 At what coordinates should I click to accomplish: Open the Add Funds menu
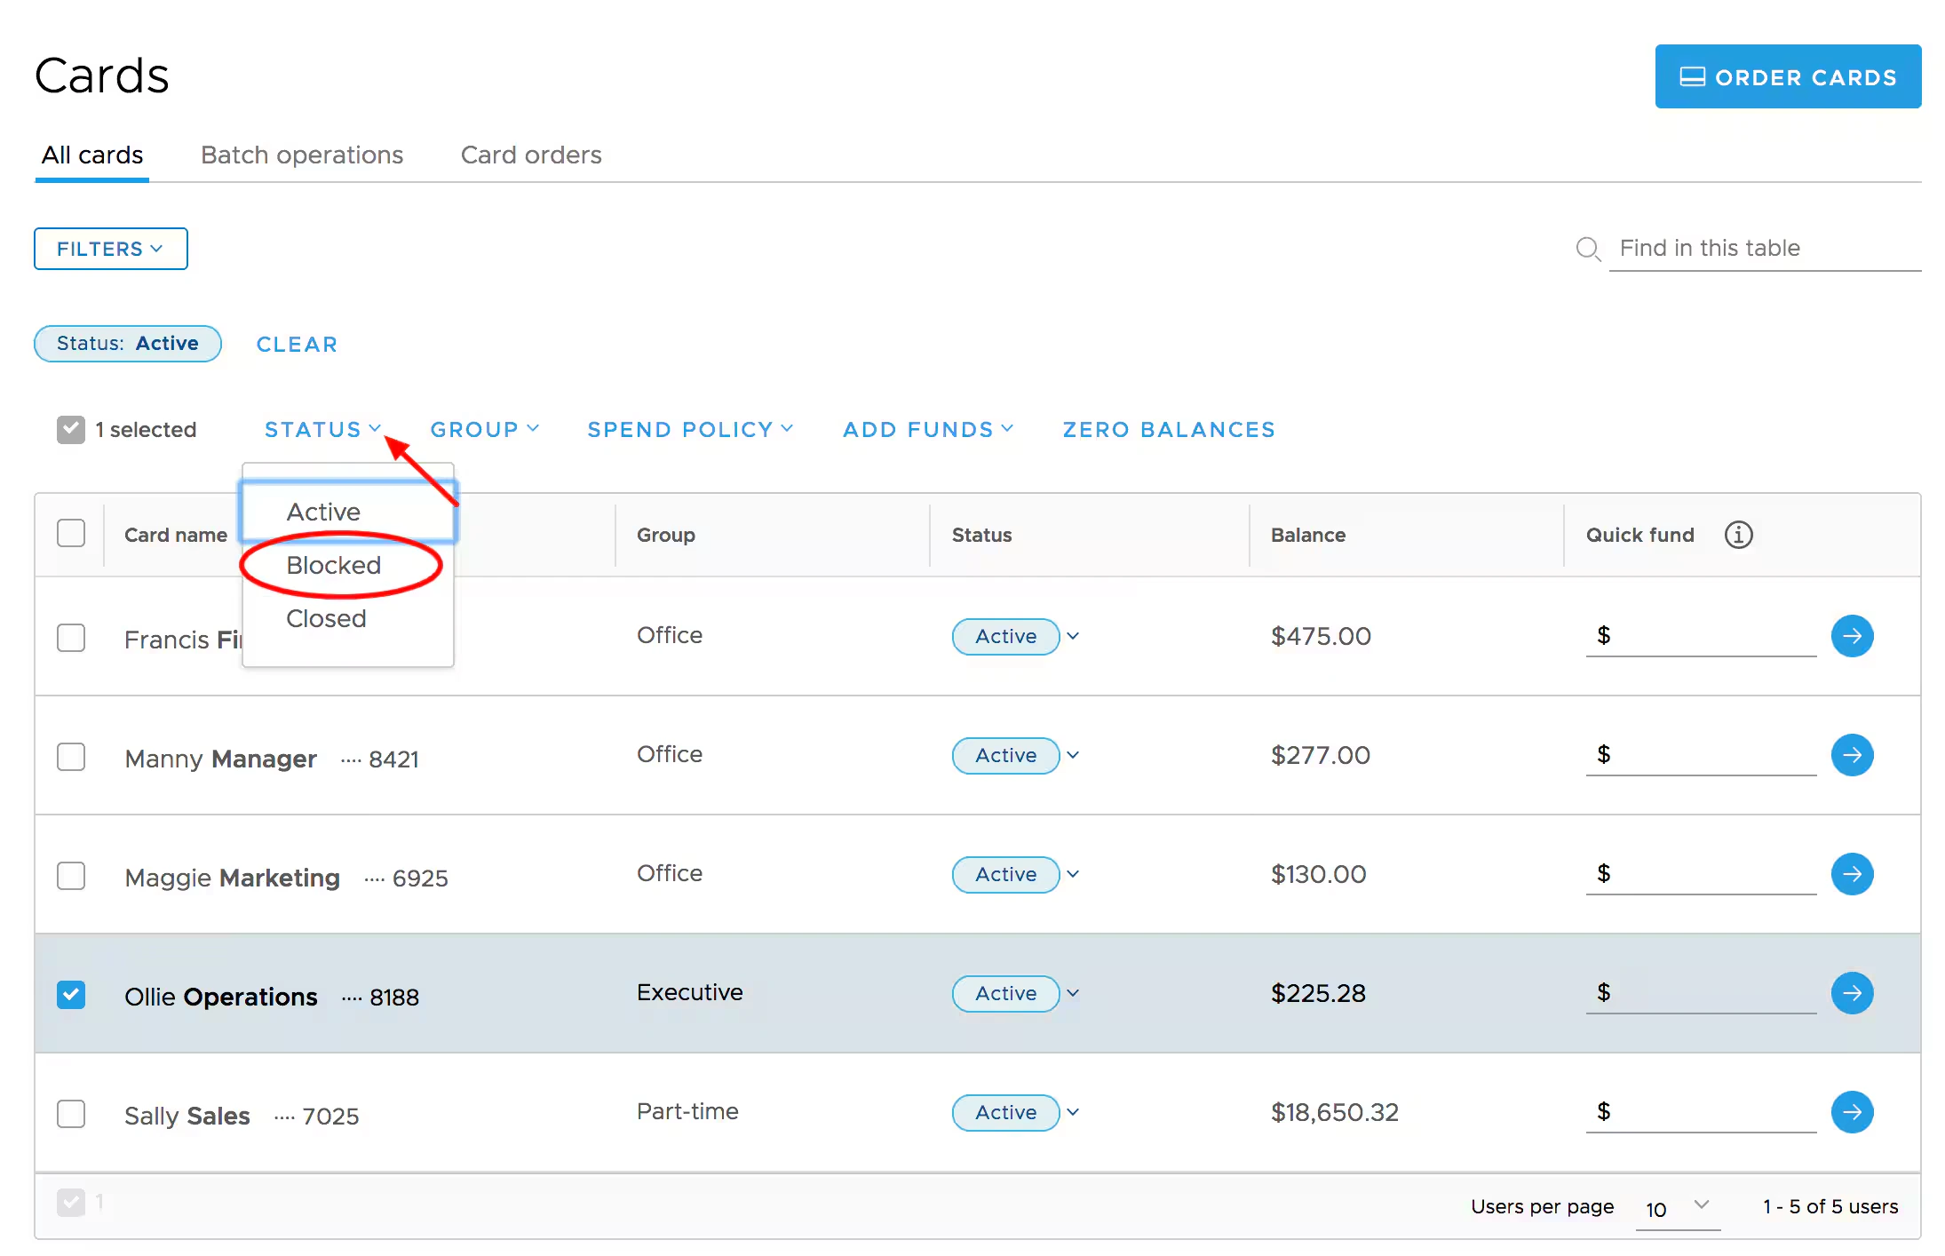click(x=927, y=430)
